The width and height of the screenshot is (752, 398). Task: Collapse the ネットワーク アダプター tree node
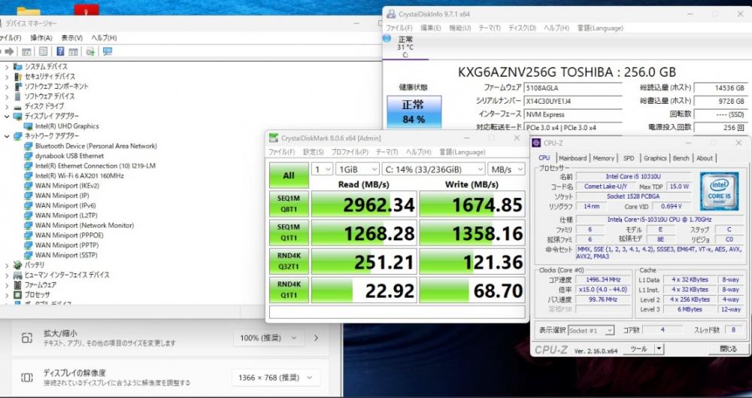click(7, 136)
